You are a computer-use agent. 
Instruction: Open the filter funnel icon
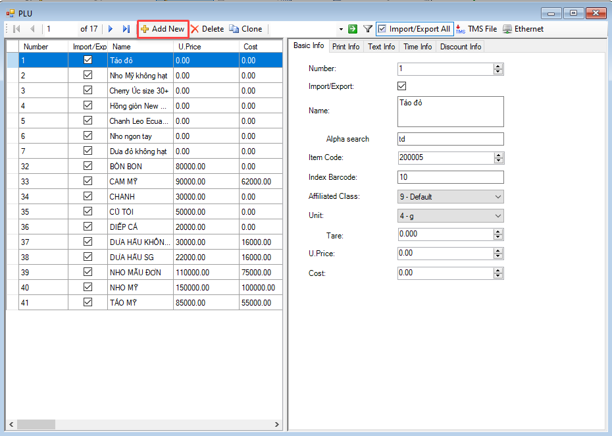click(x=368, y=29)
